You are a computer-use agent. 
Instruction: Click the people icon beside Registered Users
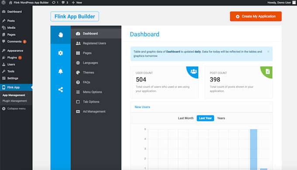78,43
